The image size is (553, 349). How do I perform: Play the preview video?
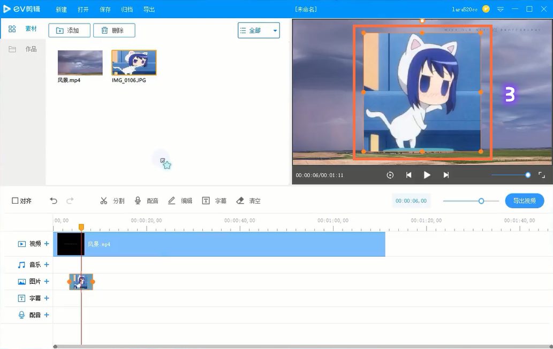click(x=427, y=175)
